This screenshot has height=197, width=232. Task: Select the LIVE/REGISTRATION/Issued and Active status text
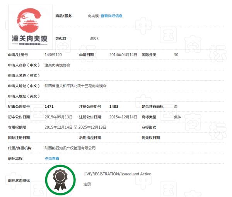117,174
